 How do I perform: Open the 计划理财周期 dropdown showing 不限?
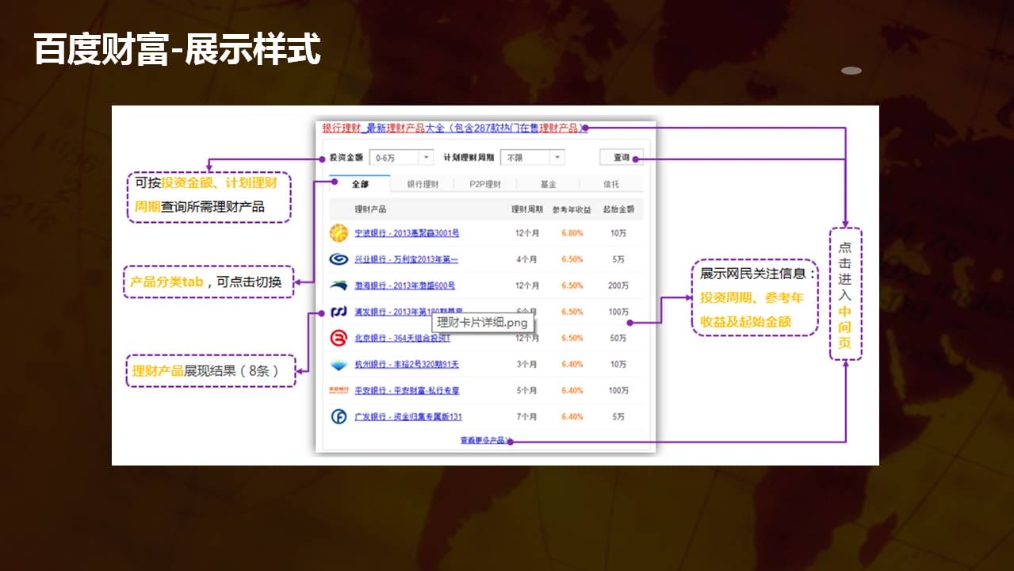click(x=532, y=158)
